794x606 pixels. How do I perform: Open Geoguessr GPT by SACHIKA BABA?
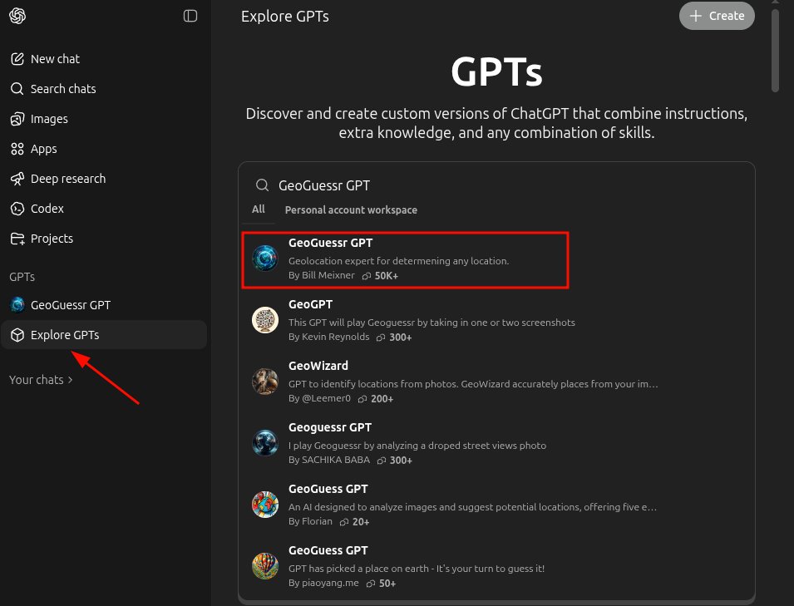[496, 444]
